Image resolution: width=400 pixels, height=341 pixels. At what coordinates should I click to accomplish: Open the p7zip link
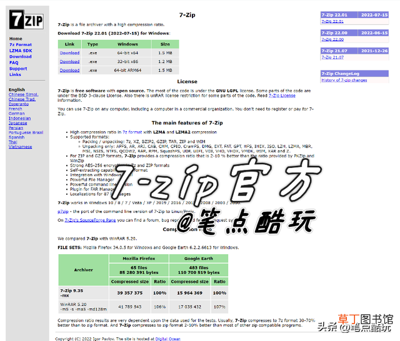point(63,212)
